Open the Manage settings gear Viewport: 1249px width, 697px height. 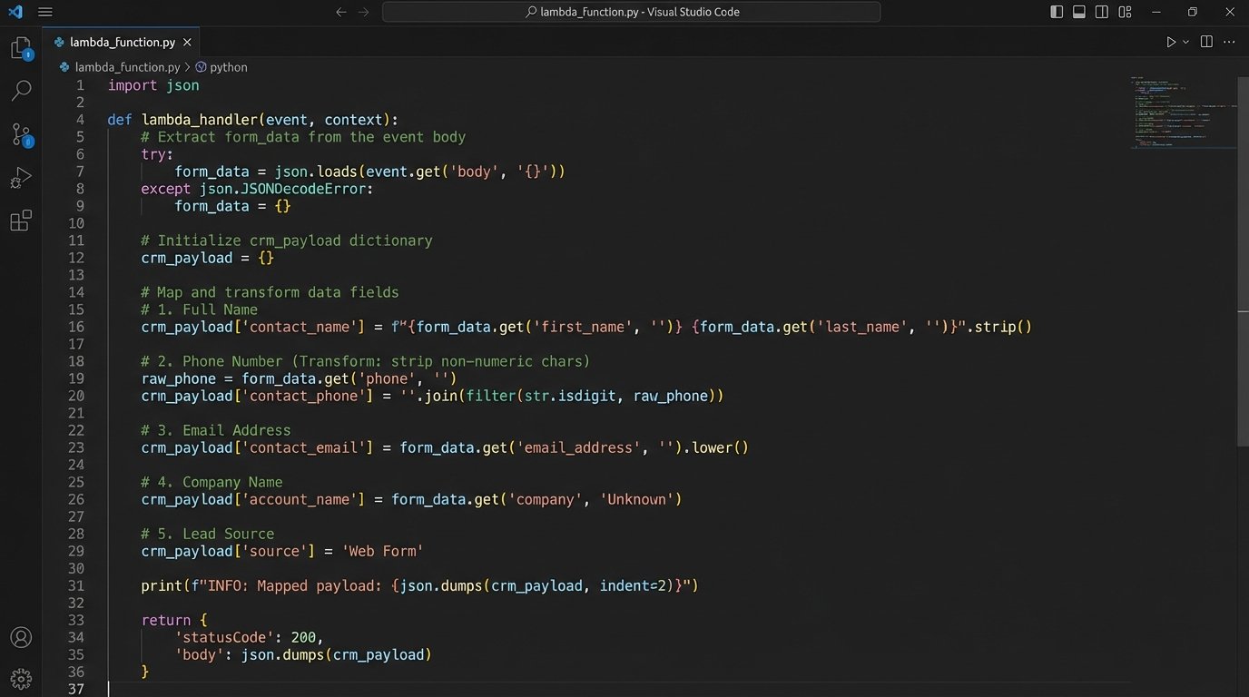click(x=21, y=678)
